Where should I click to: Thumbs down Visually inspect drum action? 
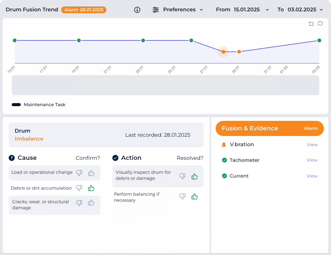click(182, 176)
